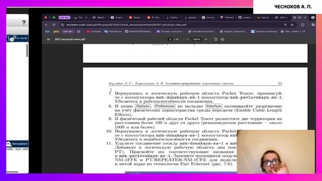Bookmark this page with the star

click(x=292, y=25)
